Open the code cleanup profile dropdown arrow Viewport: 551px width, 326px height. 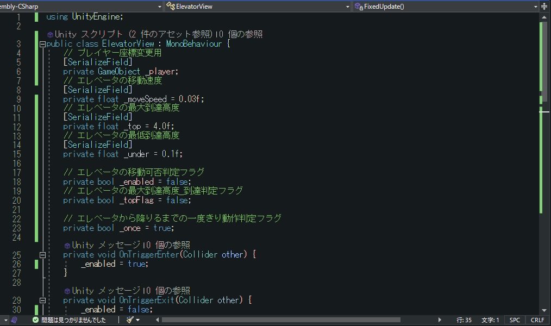(x=138, y=320)
